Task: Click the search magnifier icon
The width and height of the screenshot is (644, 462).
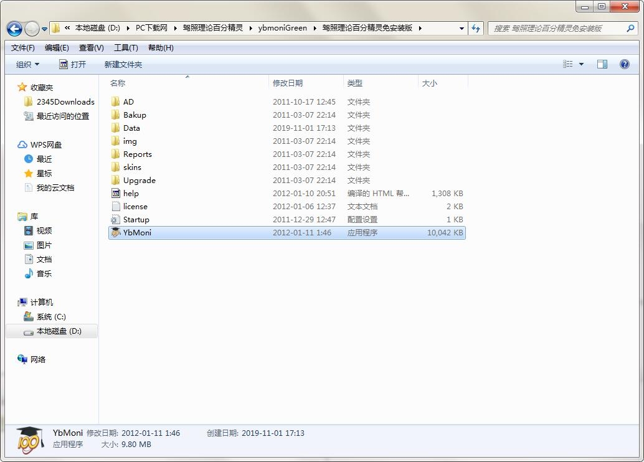Action: 630,29
